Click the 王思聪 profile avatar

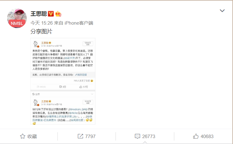17,18
